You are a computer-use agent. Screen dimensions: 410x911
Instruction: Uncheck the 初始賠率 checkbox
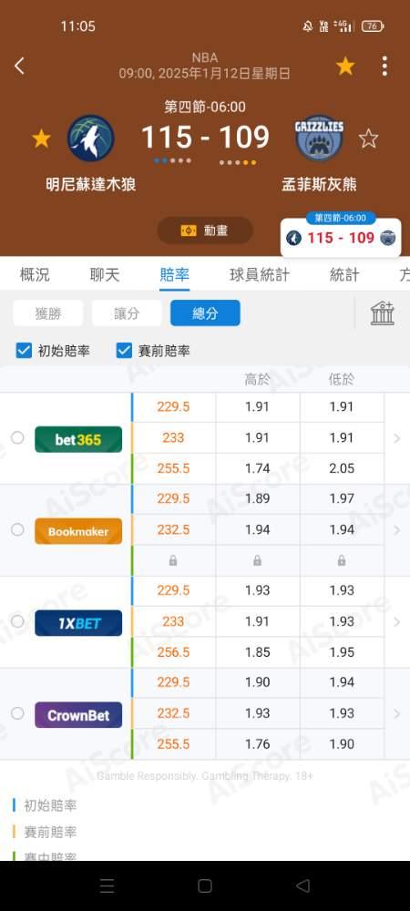(24, 351)
